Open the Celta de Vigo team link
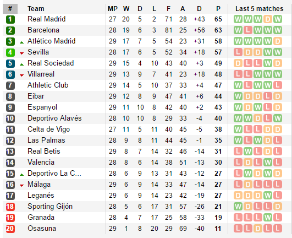Image resolution: width=292 pixels, height=238 pixels. pyautogui.click(x=48, y=129)
